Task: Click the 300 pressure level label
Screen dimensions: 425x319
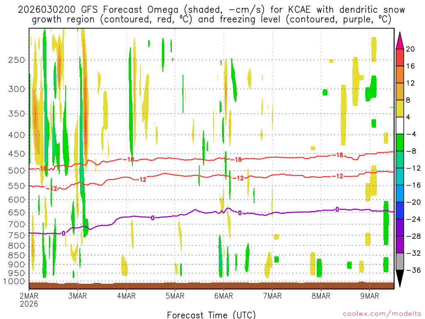Action: (x=17, y=89)
